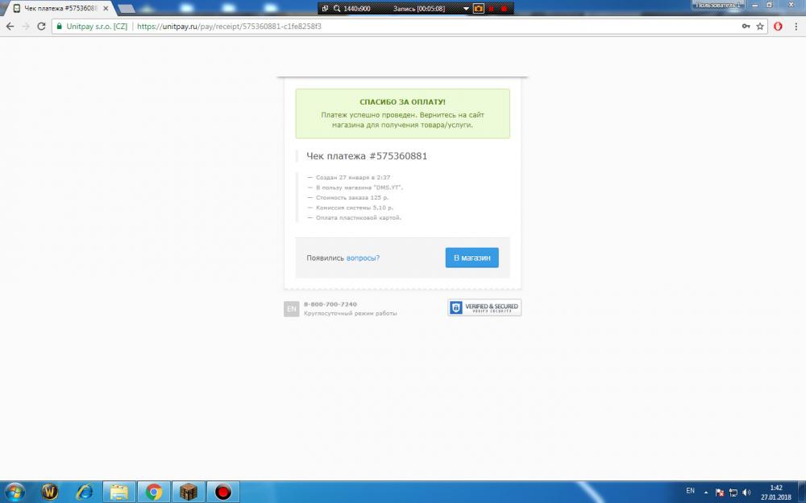Click the Verified & Secured badge
Viewport: 806px width, 503px height.
484,307
